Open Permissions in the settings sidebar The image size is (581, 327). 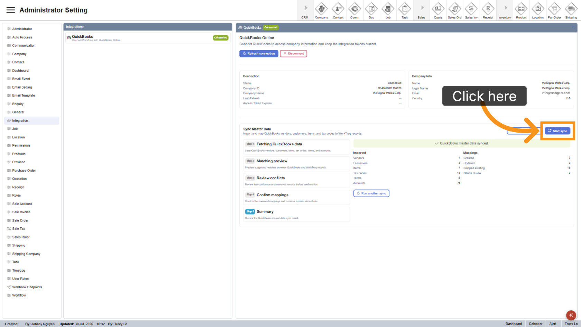point(31,145)
